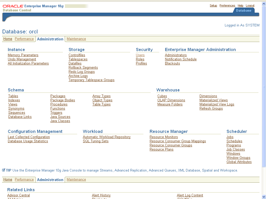Open Roles under Security

[x=140, y=59]
